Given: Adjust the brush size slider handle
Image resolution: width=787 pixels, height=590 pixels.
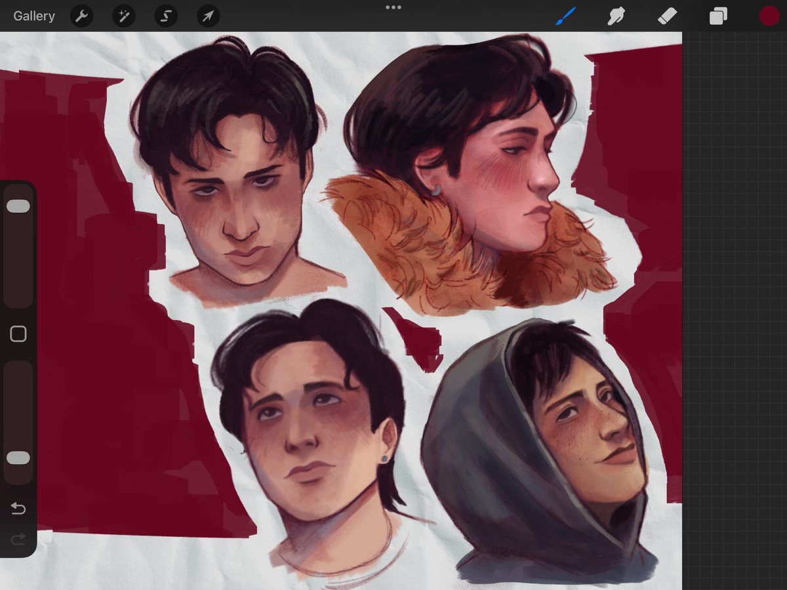Looking at the screenshot, I should [x=18, y=206].
